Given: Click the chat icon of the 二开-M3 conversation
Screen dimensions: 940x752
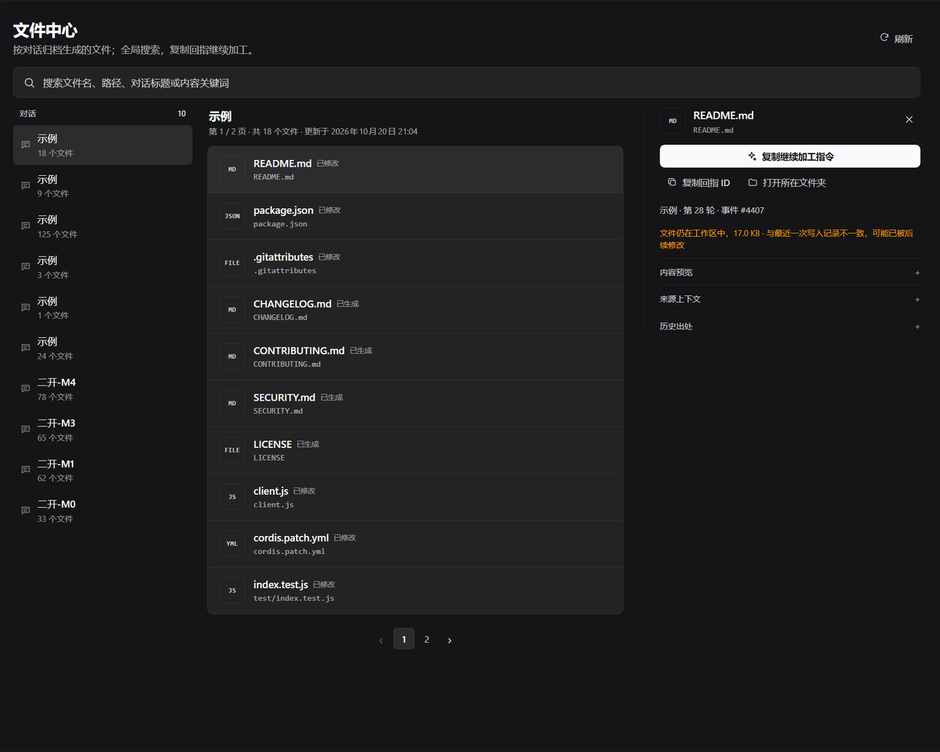Looking at the screenshot, I should point(26,429).
